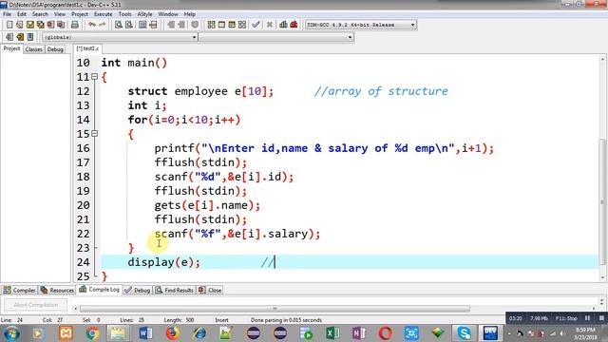Click the Close file toolbar icon
Screen dimensions: 608x342
(x=50, y=25)
